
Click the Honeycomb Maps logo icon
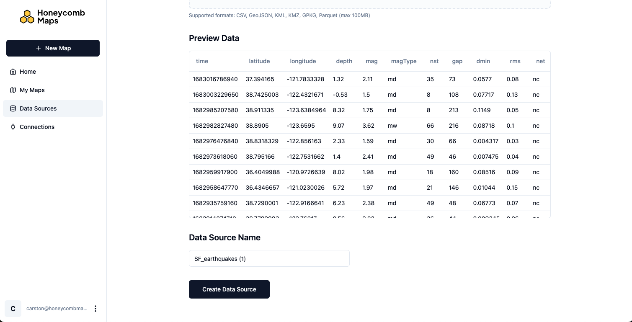click(x=27, y=17)
